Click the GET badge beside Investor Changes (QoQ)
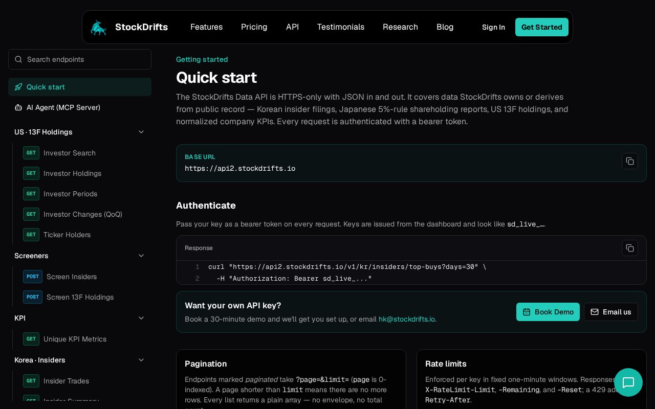Screen dimensions: 655x409 (x=31, y=214)
